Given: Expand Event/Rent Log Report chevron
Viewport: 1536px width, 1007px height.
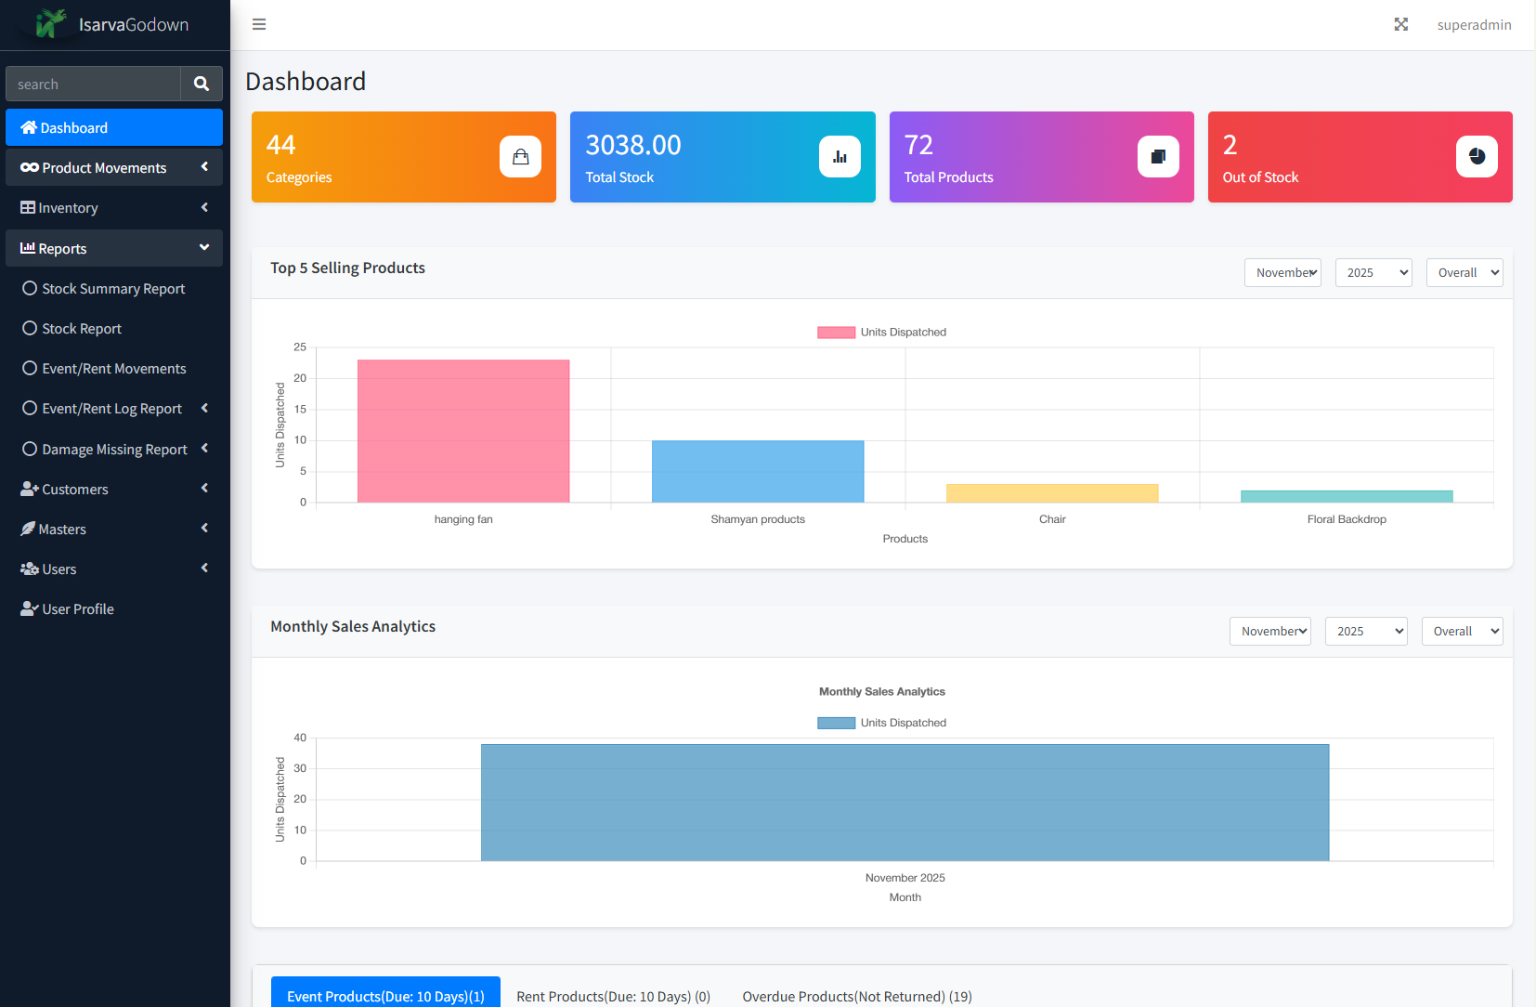Looking at the screenshot, I should [204, 408].
